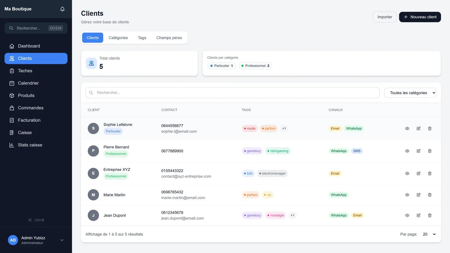Open Facturation page

tap(36, 120)
